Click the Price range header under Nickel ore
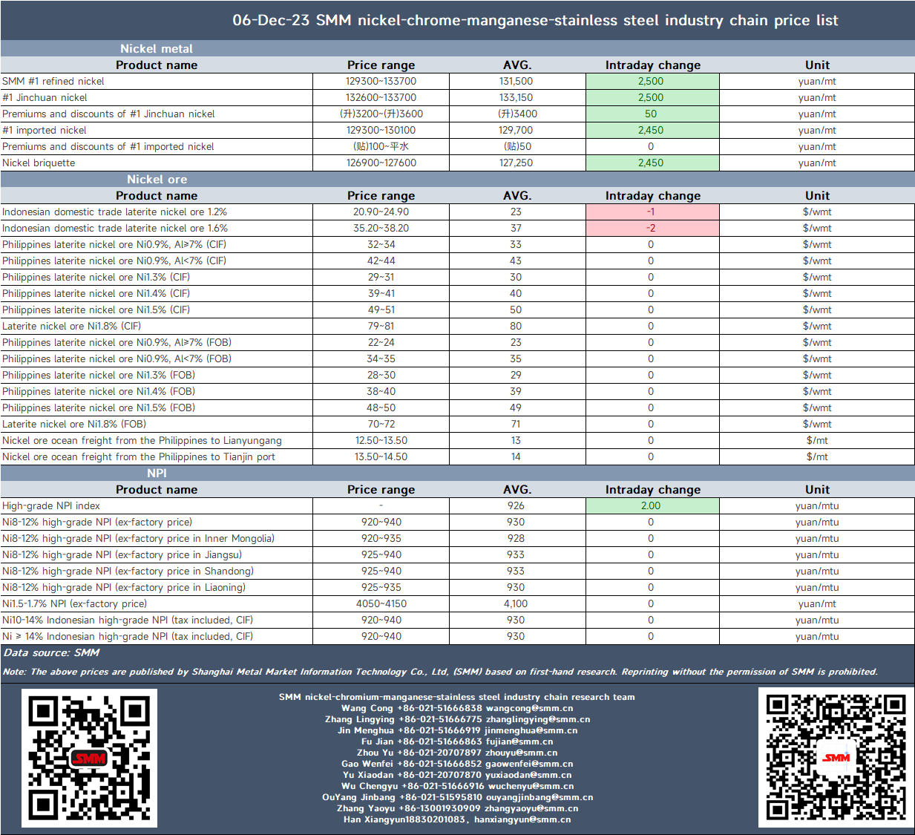Viewport: 915px width, 835px height. click(381, 196)
